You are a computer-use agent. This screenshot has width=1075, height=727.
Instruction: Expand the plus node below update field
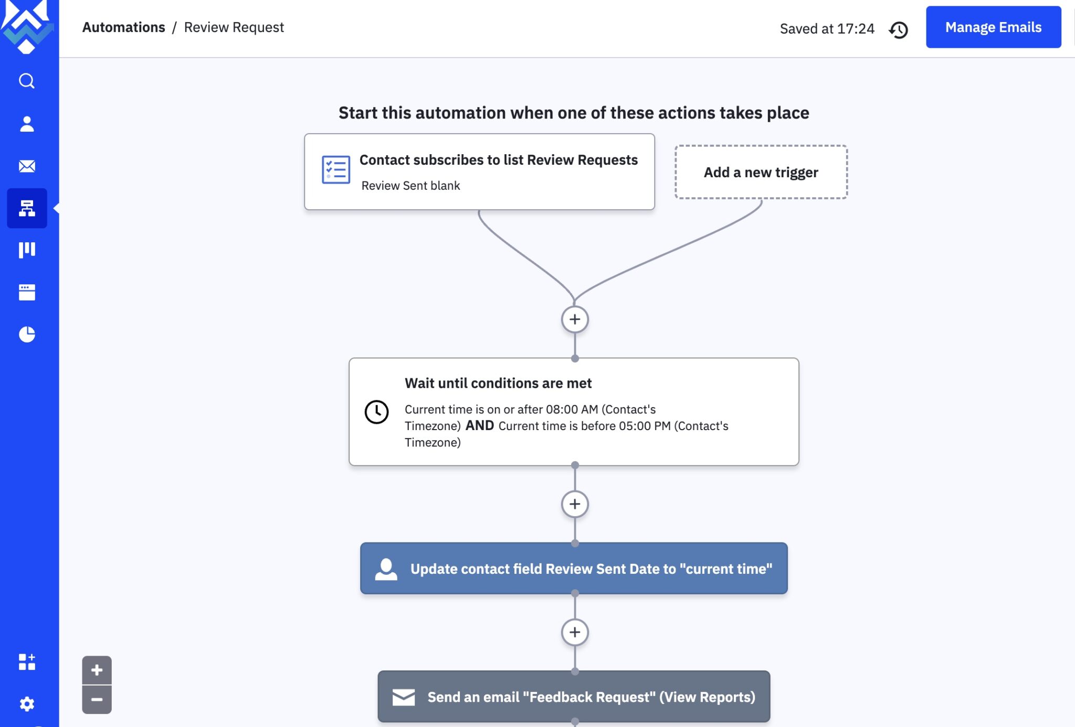click(x=574, y=632)
